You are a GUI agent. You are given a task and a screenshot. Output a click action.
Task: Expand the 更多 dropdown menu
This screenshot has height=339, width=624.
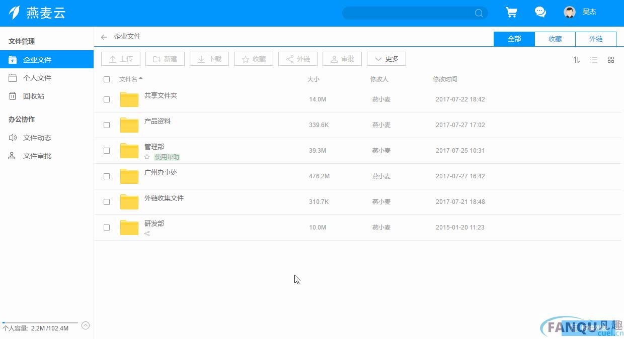(x=386, y=59)
